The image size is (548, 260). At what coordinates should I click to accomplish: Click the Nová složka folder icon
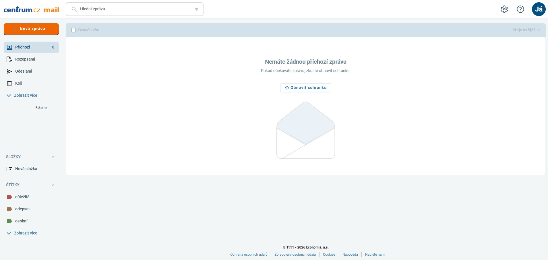click(x=9, y=169)
